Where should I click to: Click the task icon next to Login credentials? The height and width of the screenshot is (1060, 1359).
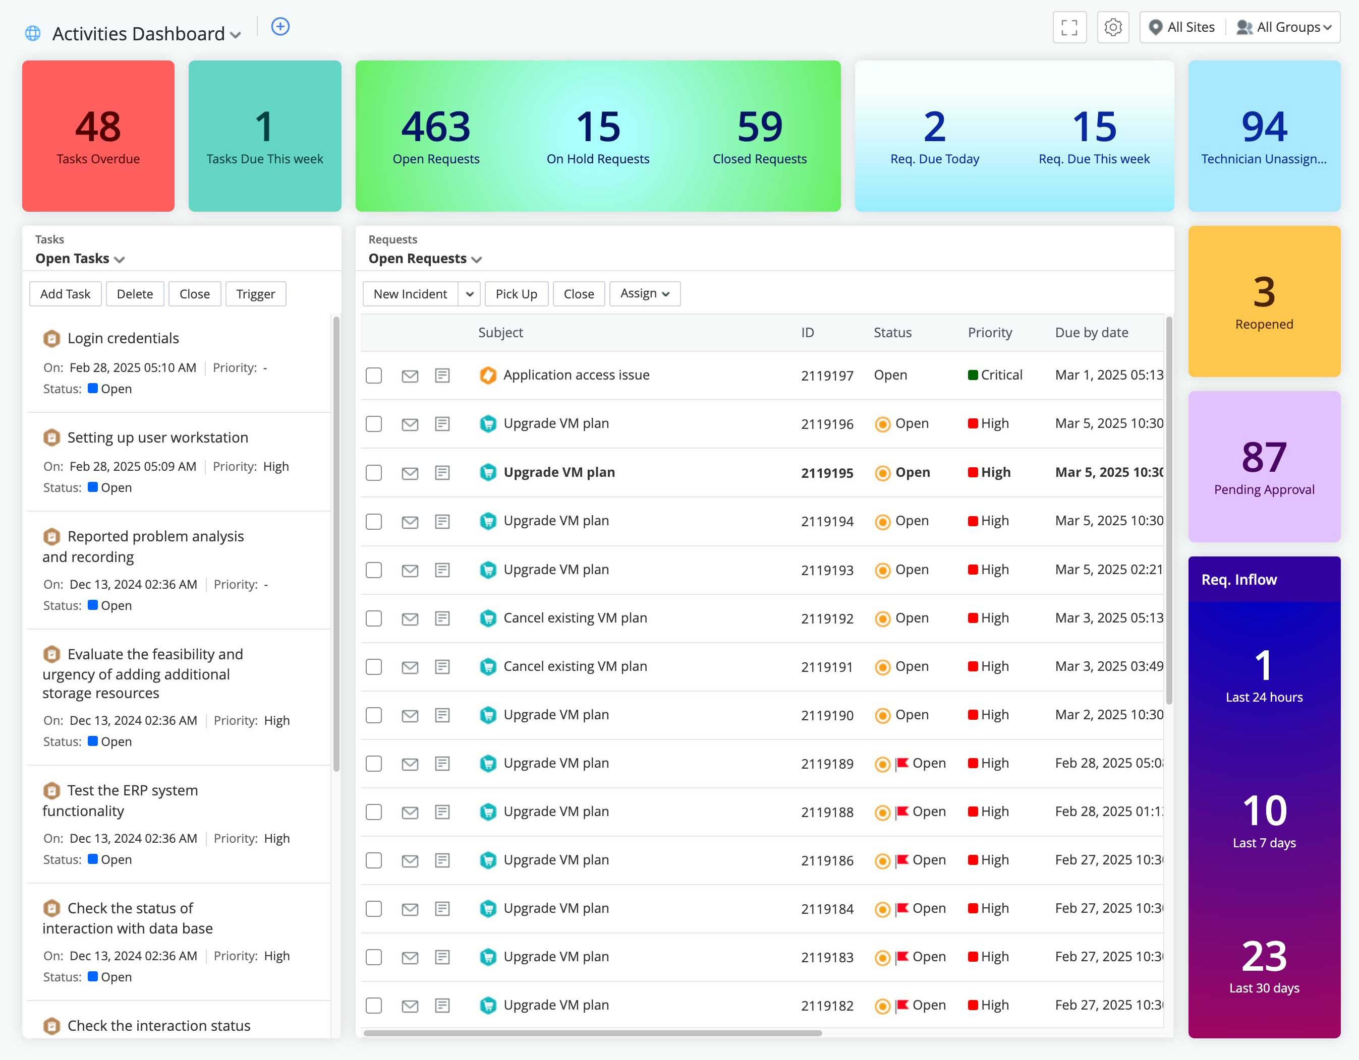coord(51,339)
